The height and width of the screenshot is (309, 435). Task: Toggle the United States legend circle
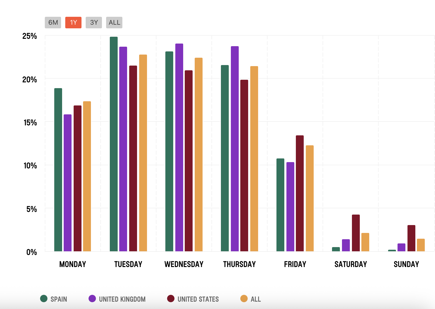(x=171, y=299)
